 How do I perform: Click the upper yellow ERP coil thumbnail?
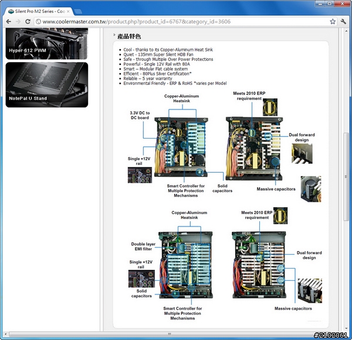point(270,107)
